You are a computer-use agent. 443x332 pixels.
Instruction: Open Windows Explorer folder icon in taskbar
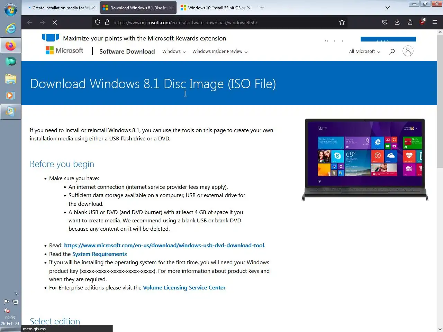(x=10, y=79)
